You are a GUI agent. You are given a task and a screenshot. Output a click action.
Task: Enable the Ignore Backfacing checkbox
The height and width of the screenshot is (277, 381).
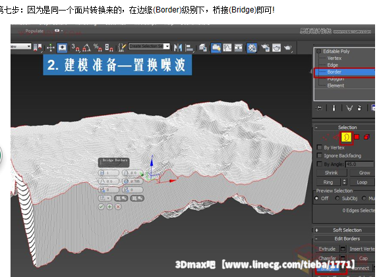coord(320,155)
